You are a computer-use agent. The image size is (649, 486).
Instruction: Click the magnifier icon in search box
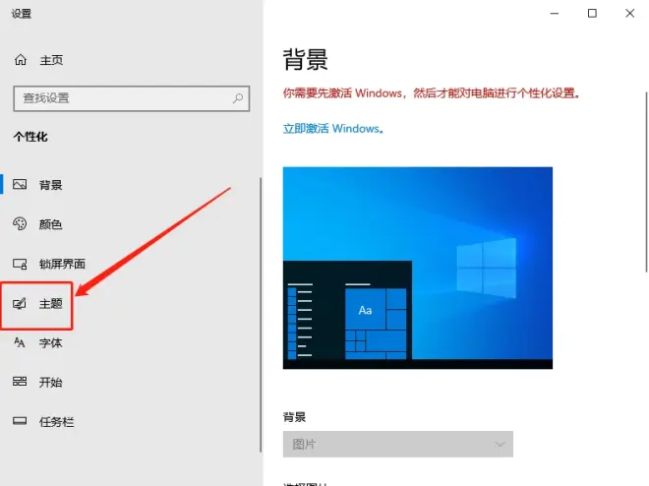pyautogui.click(x=238, y=98)
